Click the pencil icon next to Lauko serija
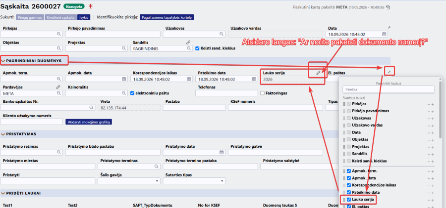 pyautogui.click(x=318, y=73)
